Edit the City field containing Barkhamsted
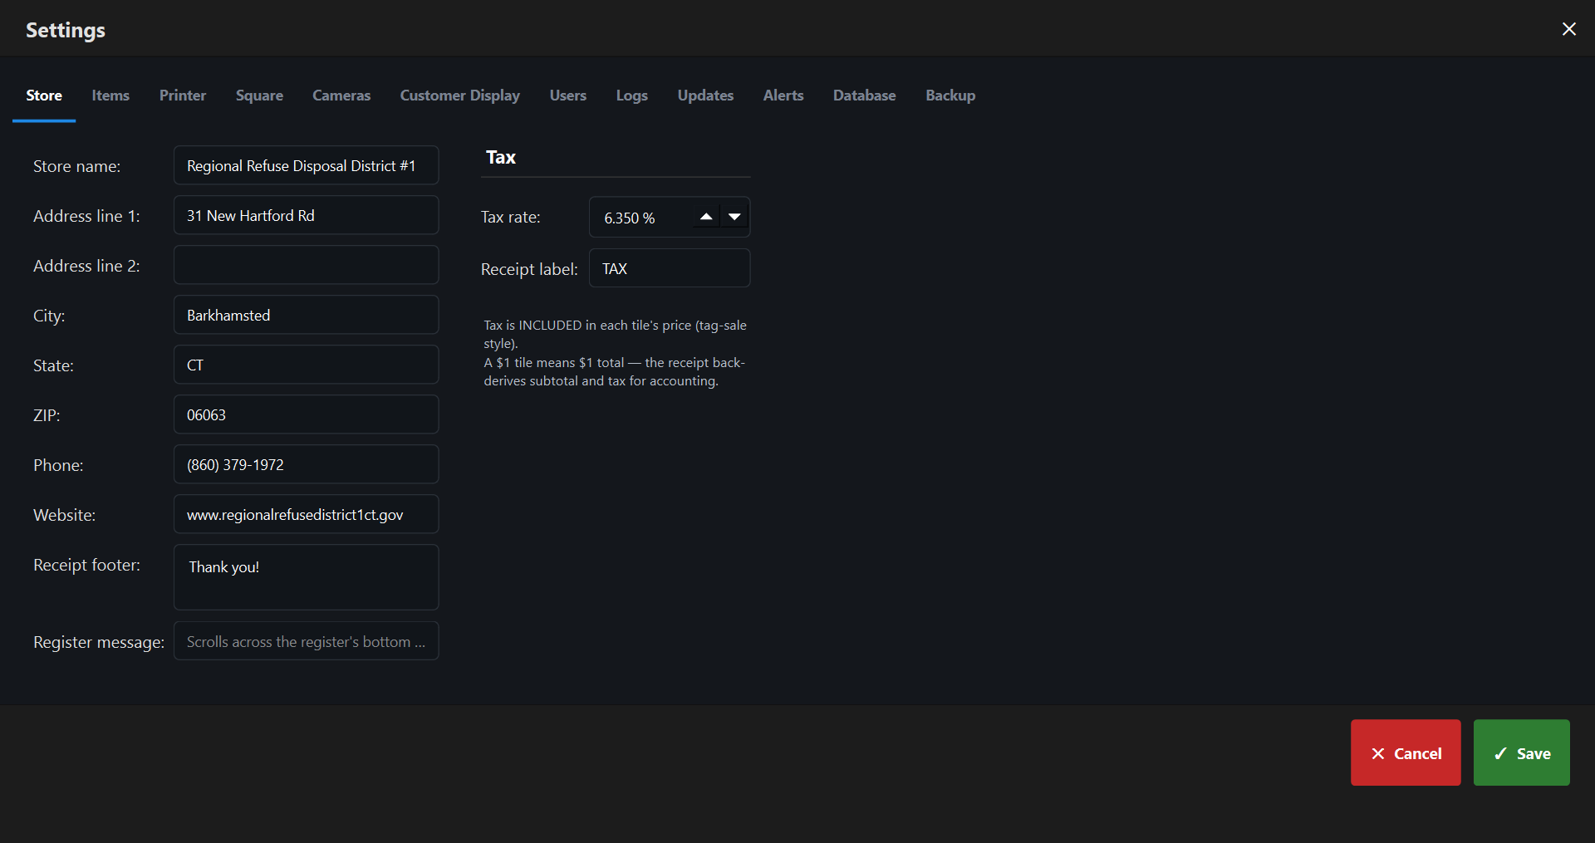 306,315
